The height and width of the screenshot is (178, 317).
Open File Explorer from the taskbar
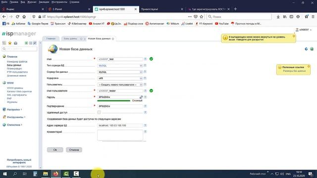coord(46,174)
